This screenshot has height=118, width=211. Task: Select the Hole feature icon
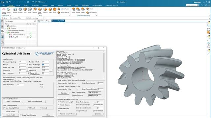(25, 10)
